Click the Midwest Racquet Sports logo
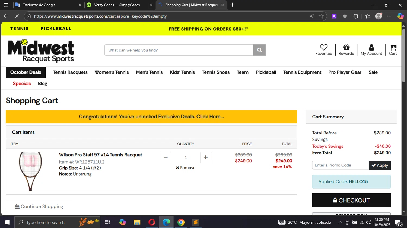Screen dimensions: 407x228 click(41, 51)
